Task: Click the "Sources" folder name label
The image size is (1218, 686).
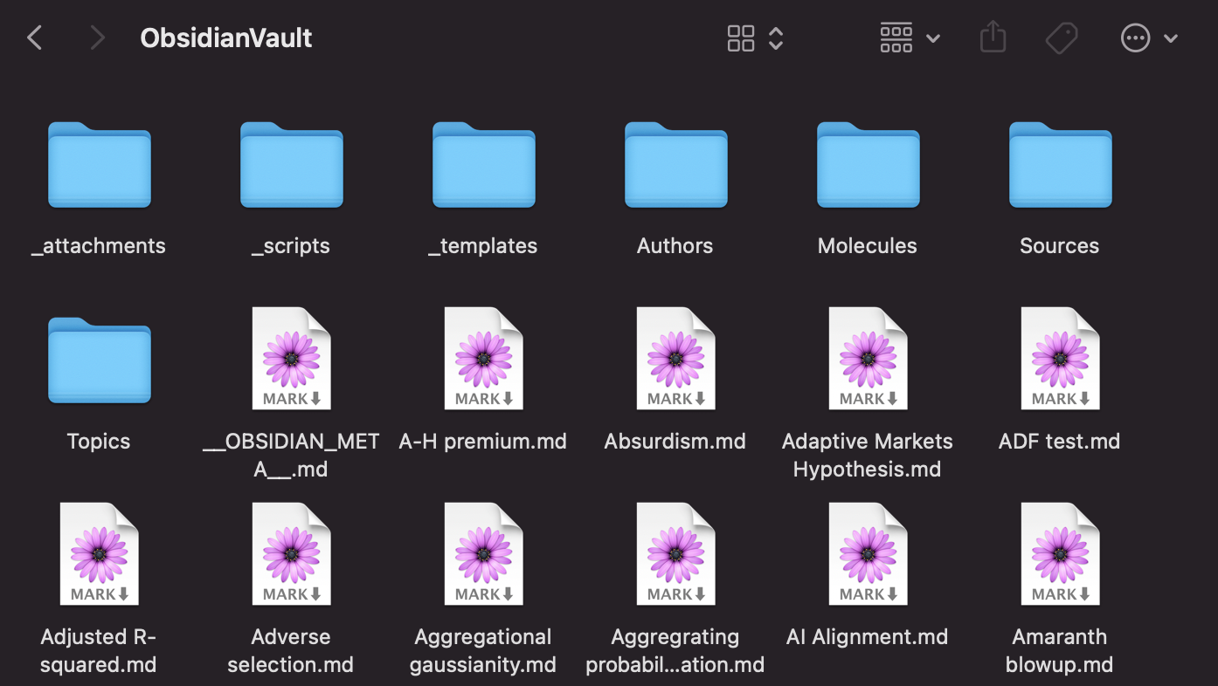Action: (x=1060, y=246)
